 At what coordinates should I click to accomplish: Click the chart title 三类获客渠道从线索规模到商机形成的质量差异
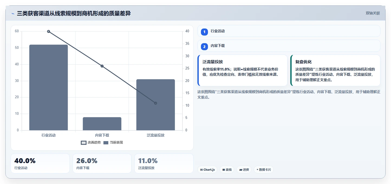[74, 13]
